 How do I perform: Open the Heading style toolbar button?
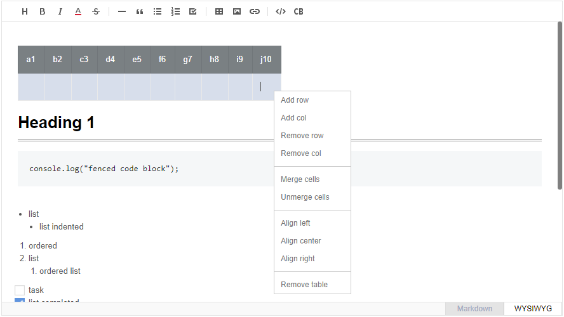click(25, 11)
